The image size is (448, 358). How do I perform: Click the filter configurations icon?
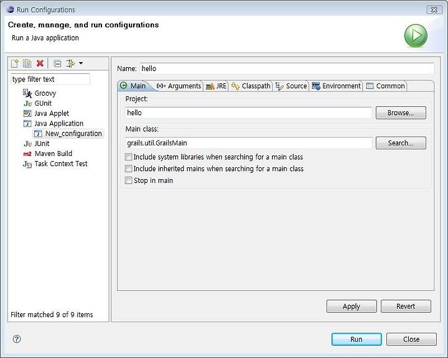pyautogui.click(x=70, y=63)
